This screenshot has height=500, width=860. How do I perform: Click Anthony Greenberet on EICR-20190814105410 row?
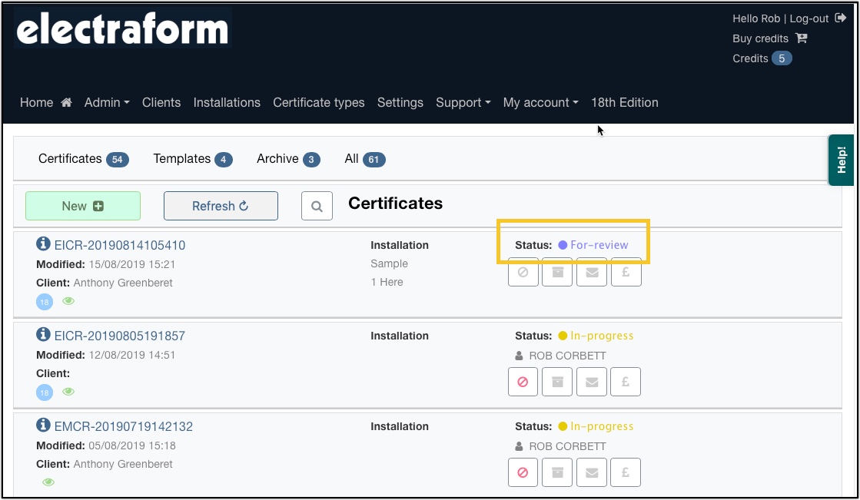[x=123, y=283]
